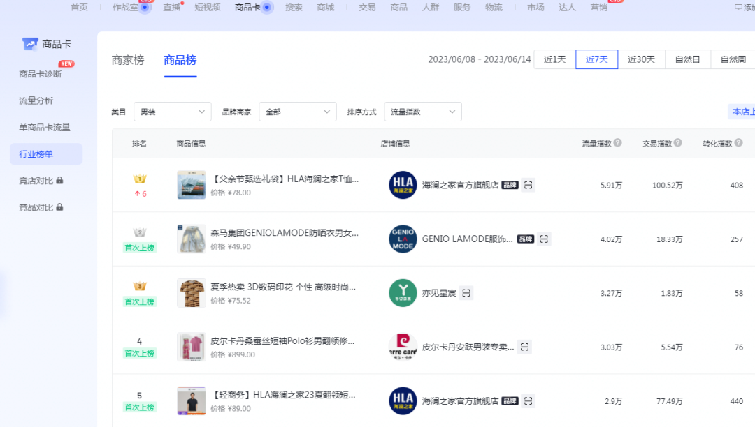The image size is (755, 427).
Task: Click the HLA logo in the 【轻商务】 row
Action: (x=403, y=401)
